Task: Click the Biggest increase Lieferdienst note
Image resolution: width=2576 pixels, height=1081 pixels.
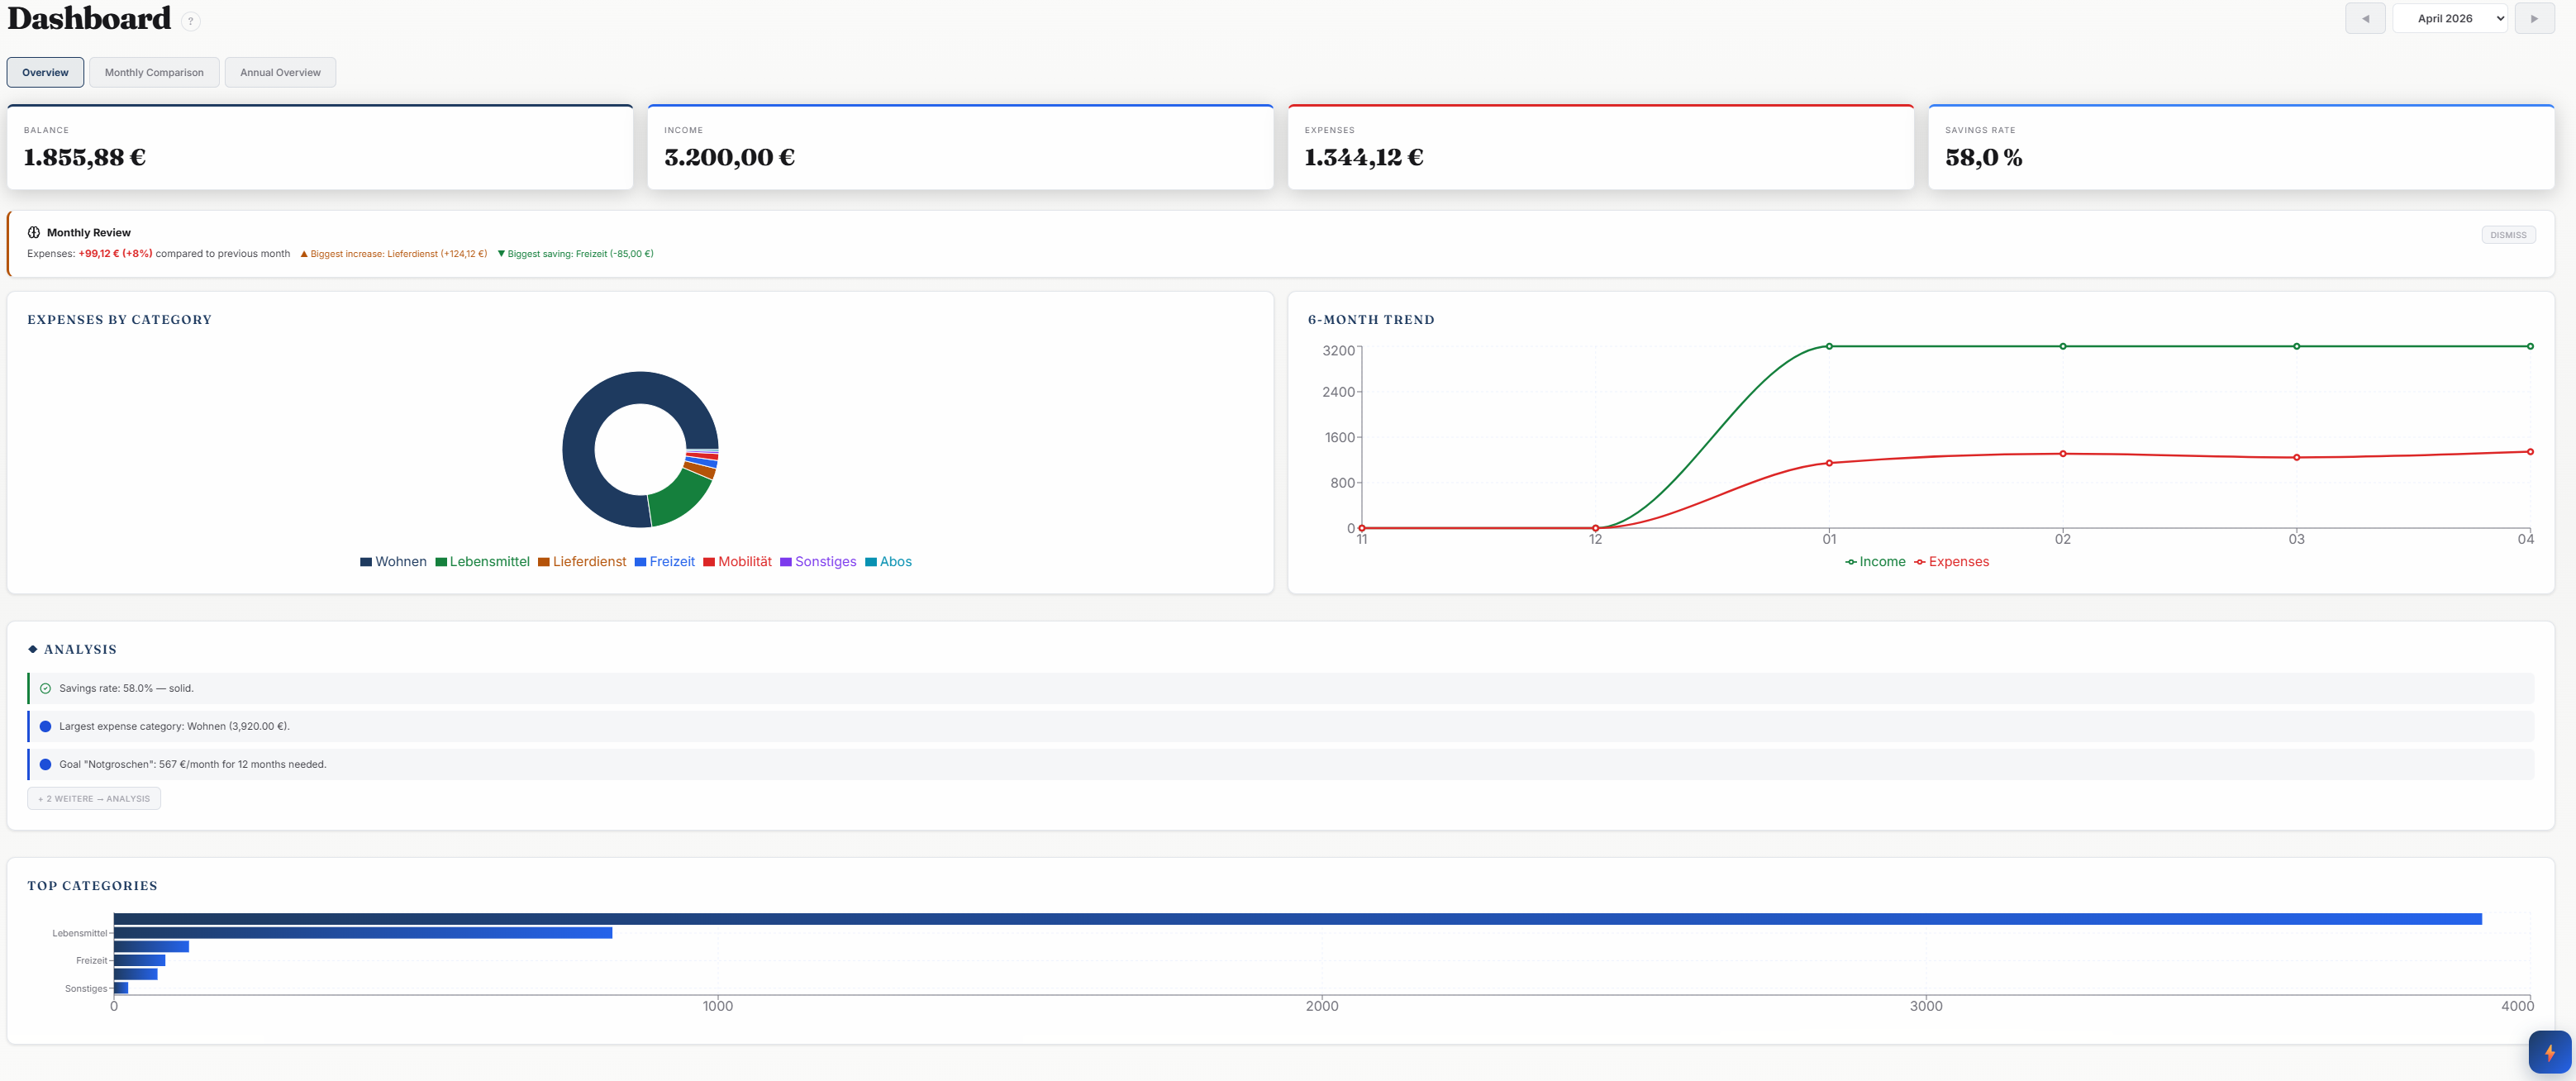Action: point(394,254)
